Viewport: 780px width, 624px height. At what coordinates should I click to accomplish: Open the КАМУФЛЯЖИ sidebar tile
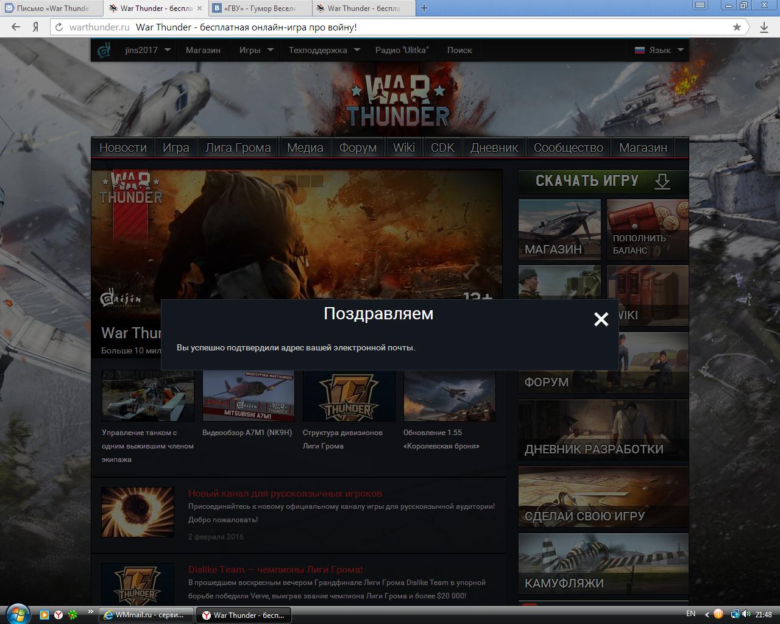pos(603,564)
